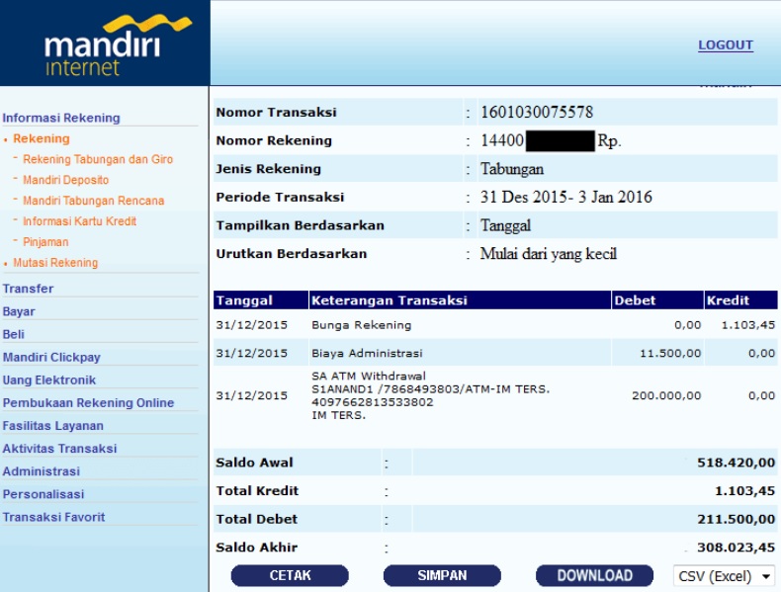This screenshot has width=781, height=592.
Task: Click the 11.500,00 debet amount
Action: tap(670, 353)
